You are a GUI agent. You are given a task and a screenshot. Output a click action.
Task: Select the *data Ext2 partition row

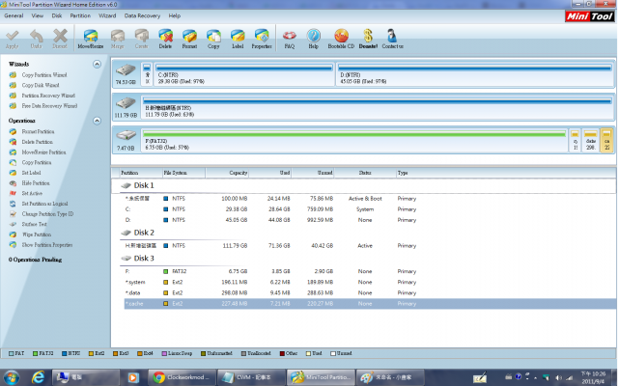pos(370,292)
